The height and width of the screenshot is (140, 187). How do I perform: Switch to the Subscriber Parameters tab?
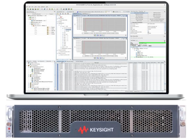(x=139, y=13)
